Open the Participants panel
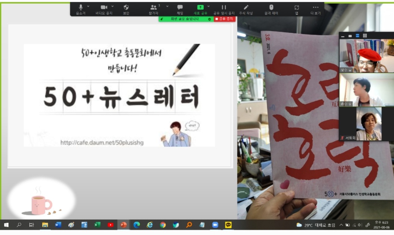Image resolution: width=394 pixels, height=235 pixels. 153,9
